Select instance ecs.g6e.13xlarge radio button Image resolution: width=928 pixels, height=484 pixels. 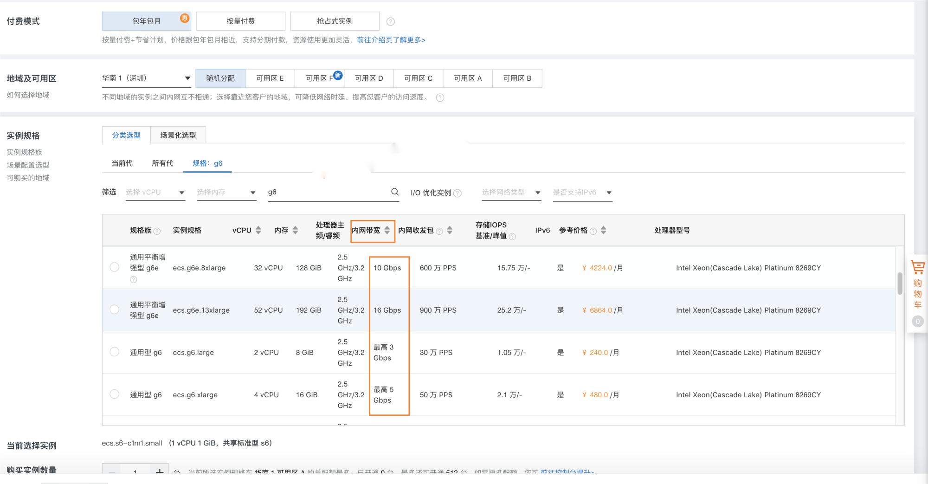click(114, 310)
